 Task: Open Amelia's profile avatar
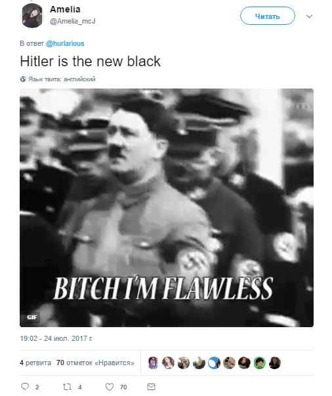pyautogui.click(x=32, y=16)
